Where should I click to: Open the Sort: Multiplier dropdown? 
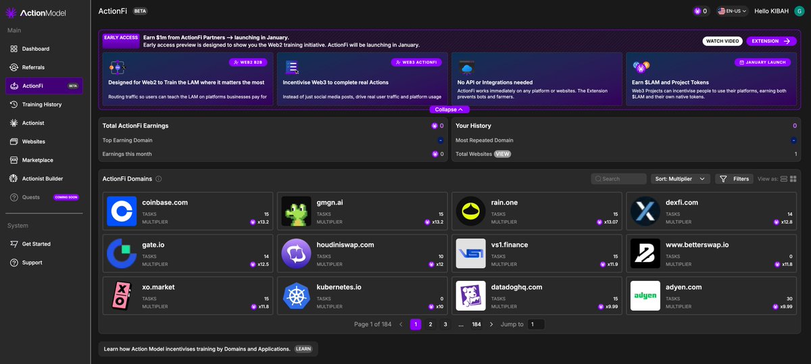coord(681,179)
